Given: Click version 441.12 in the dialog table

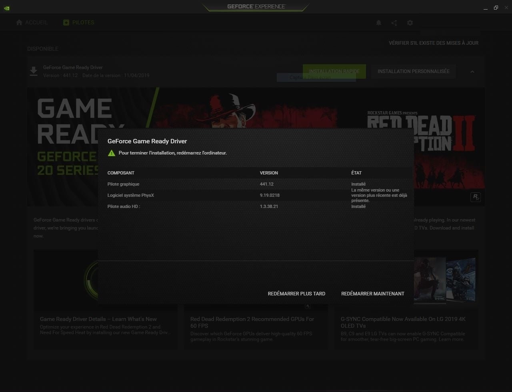Looking at the screenshot, I should pos(267,184).
